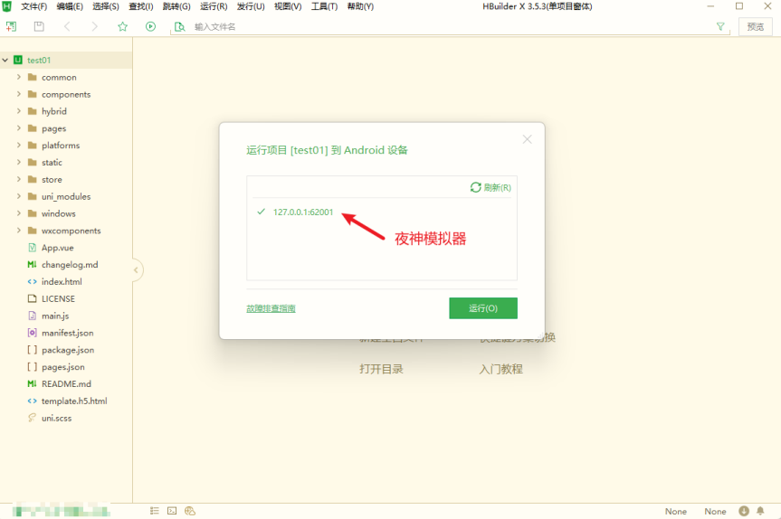Image resolution: width=781 pixels, height=519 pixels.
Task: Click the 刷新(R) refresh button
Action: tap(491, 187)
